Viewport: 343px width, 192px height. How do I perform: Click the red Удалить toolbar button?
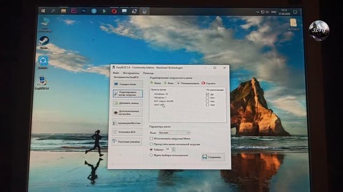coord(208,83)
